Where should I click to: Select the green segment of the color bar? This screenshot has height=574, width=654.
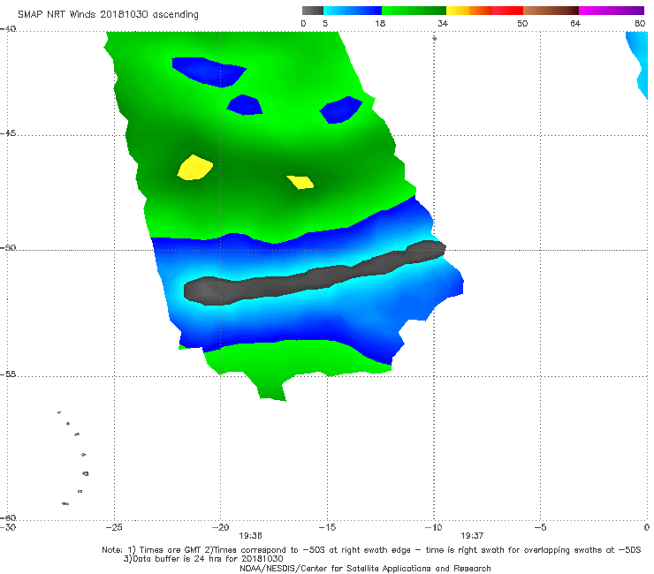pos(414,11)
